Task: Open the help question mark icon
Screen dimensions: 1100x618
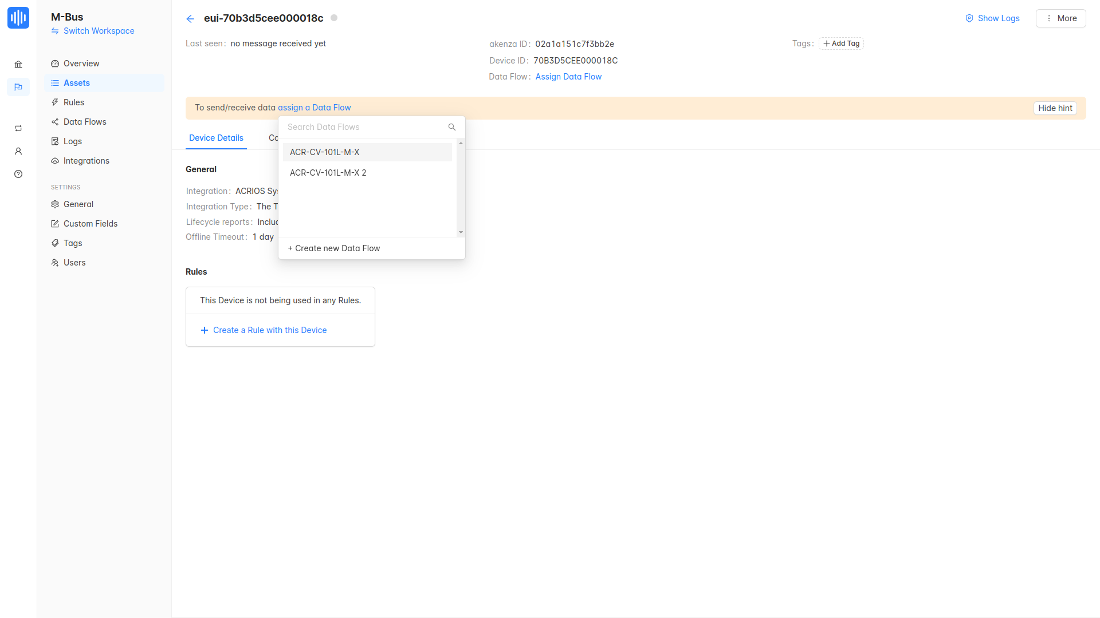Action: pos(18,175)
